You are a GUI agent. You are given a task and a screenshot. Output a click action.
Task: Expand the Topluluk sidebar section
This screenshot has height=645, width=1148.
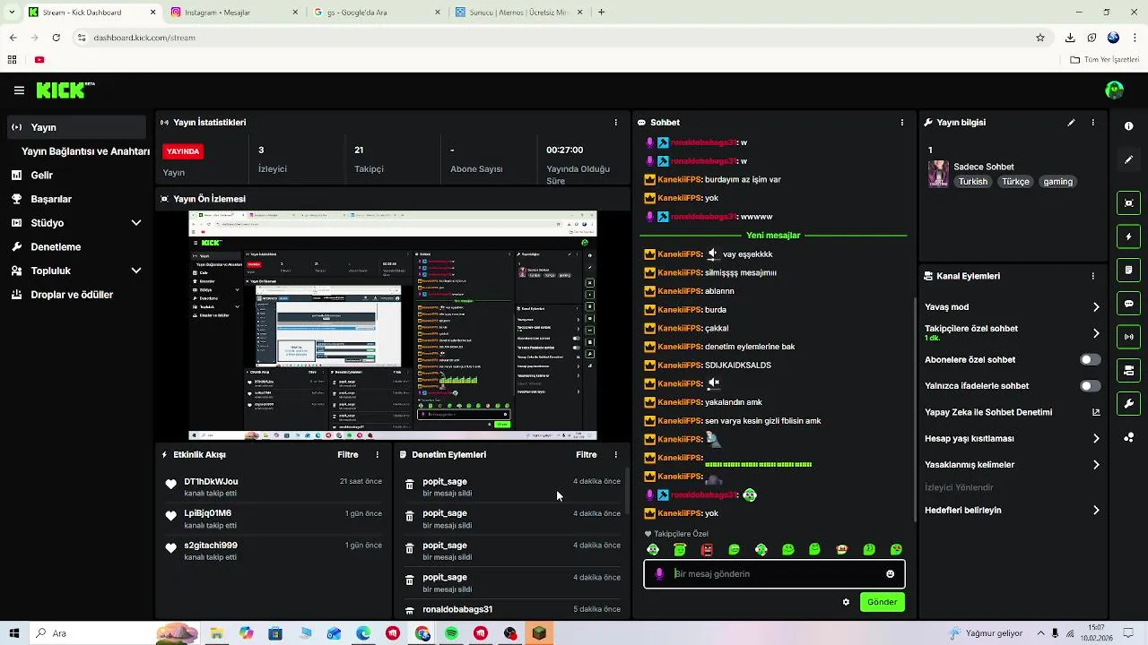[x=76, y=271]
